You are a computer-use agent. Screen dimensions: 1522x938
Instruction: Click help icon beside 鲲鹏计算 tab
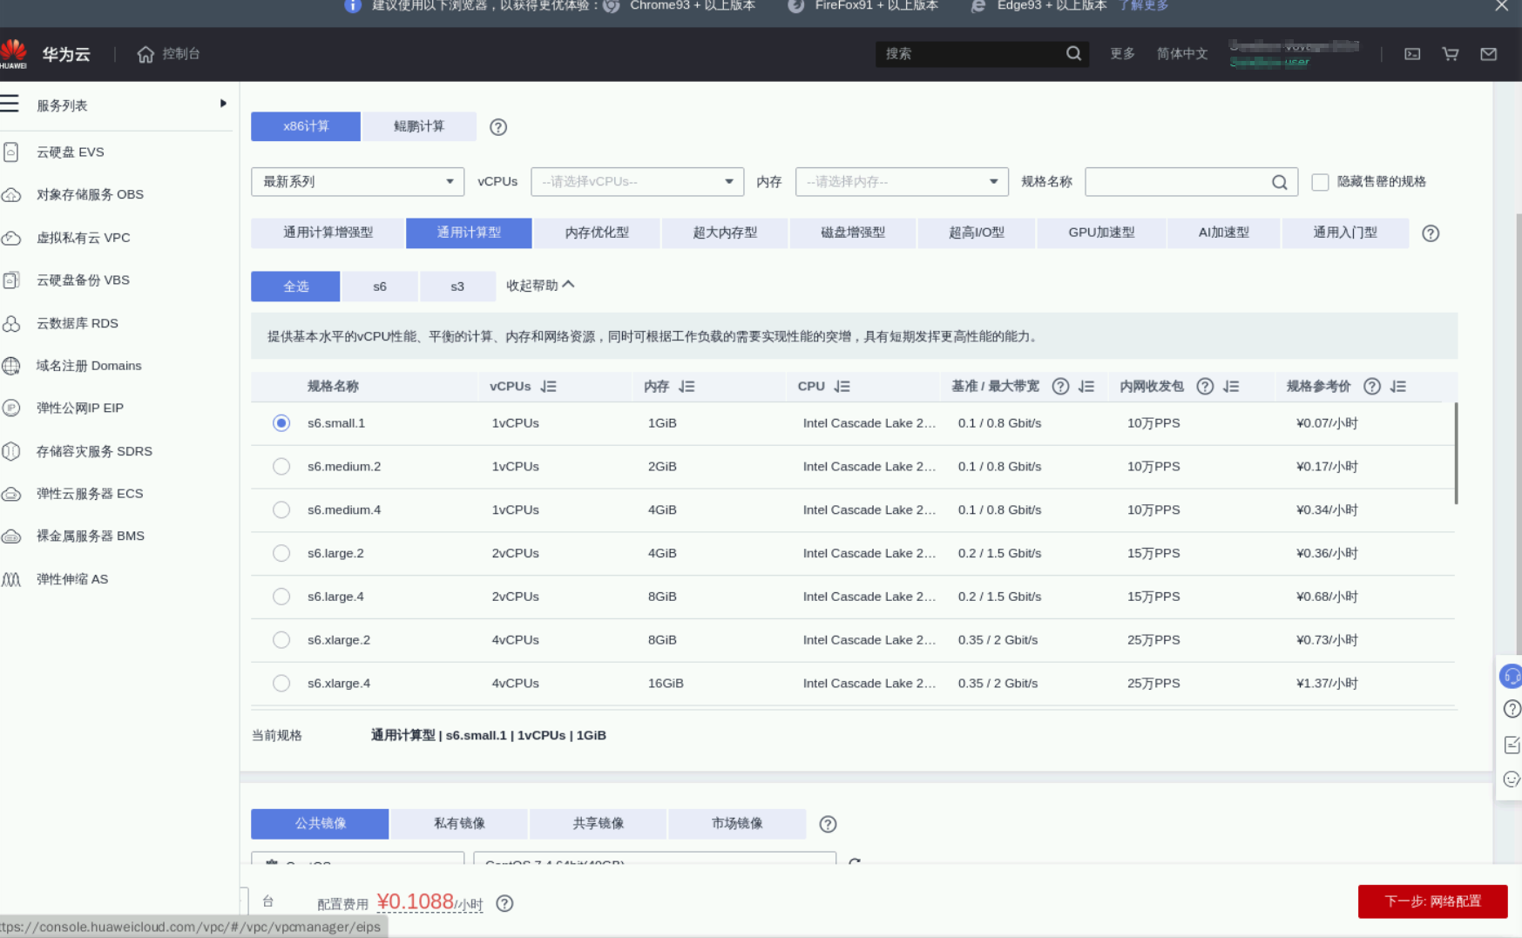coord(498,127)
